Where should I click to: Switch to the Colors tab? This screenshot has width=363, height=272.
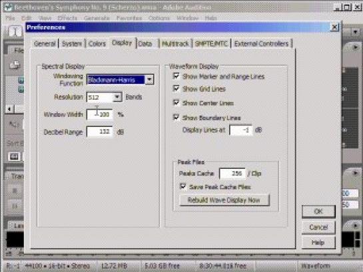click(97, 44)
